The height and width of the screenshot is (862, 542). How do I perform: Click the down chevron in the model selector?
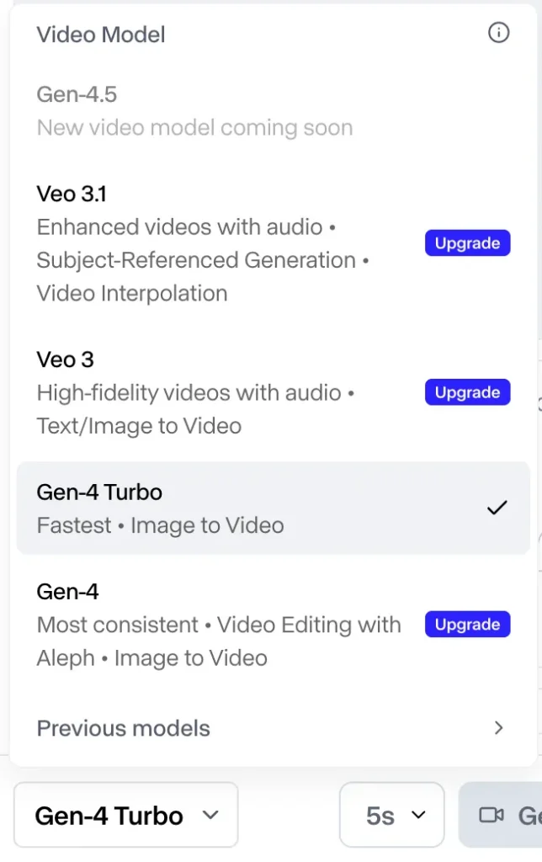click(x=211, y=815)
